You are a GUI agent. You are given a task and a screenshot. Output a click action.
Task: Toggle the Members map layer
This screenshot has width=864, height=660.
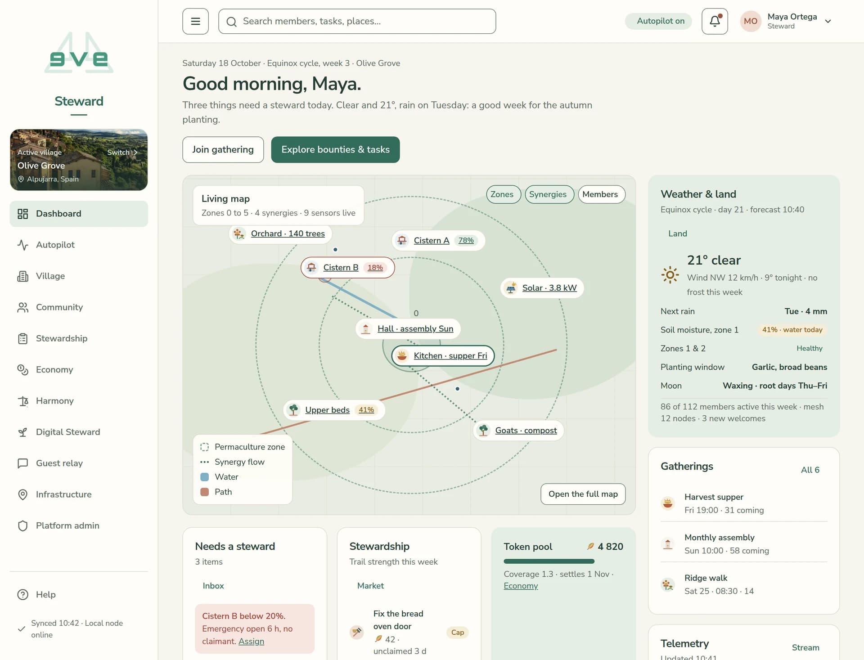pyautogui.click(x=602, y=194)
